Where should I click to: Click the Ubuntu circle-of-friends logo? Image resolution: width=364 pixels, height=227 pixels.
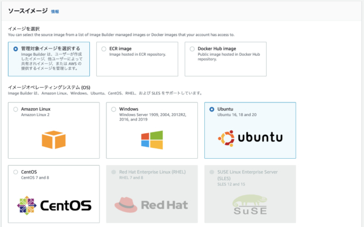click(226, 138)
